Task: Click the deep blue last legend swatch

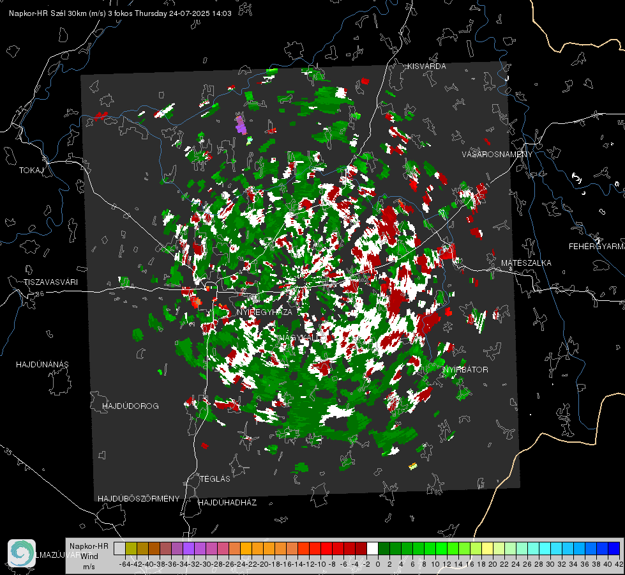Action: (614, 549)
